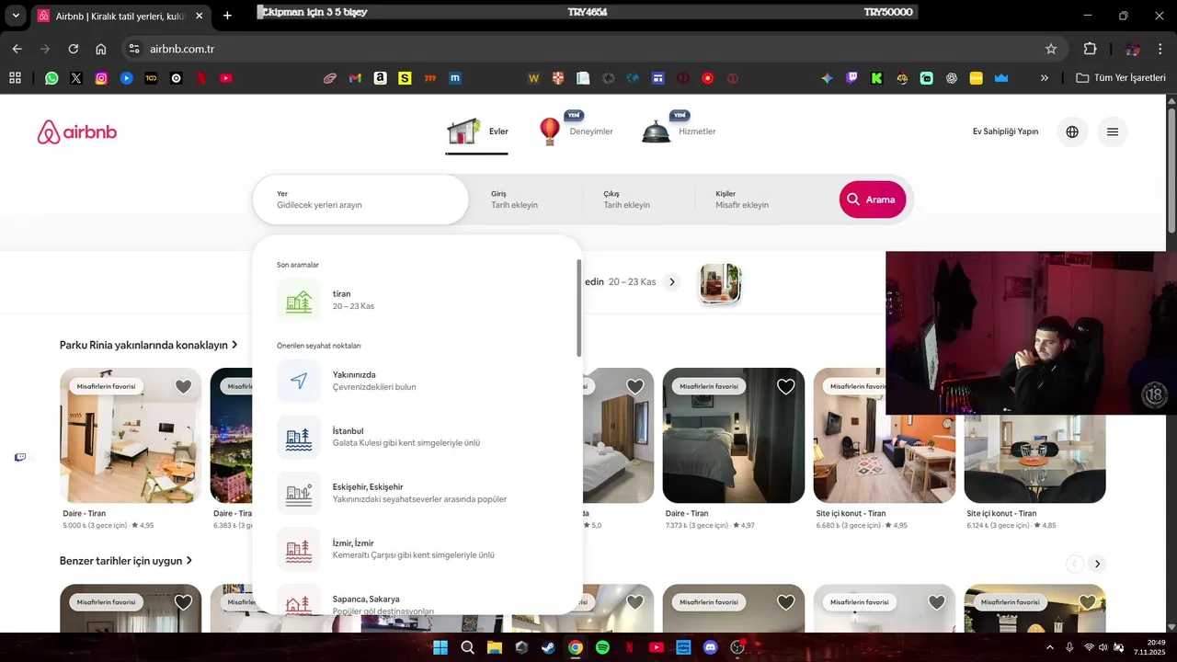Open Discord from the taskbar
The width and height of the screenshot is (1177, 662).
pos(710,647)
